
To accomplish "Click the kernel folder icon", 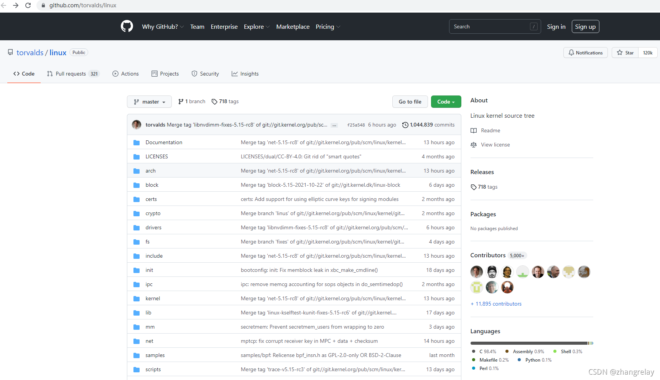I will tap(137, 299).
